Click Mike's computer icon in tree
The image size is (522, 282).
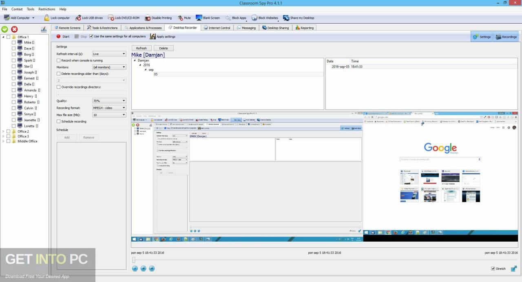(x=20, y=42)
